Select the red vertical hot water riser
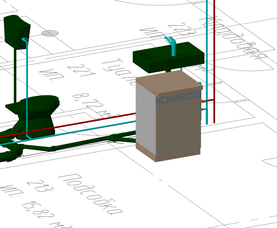This screenshot has height=228, width=277. point(214,62)
